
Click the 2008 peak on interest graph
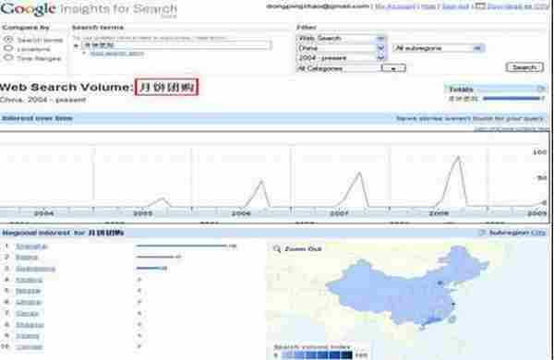(x=458, y=156)
